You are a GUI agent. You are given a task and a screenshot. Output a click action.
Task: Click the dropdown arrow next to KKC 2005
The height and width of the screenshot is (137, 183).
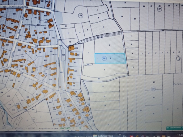[74, 128]
